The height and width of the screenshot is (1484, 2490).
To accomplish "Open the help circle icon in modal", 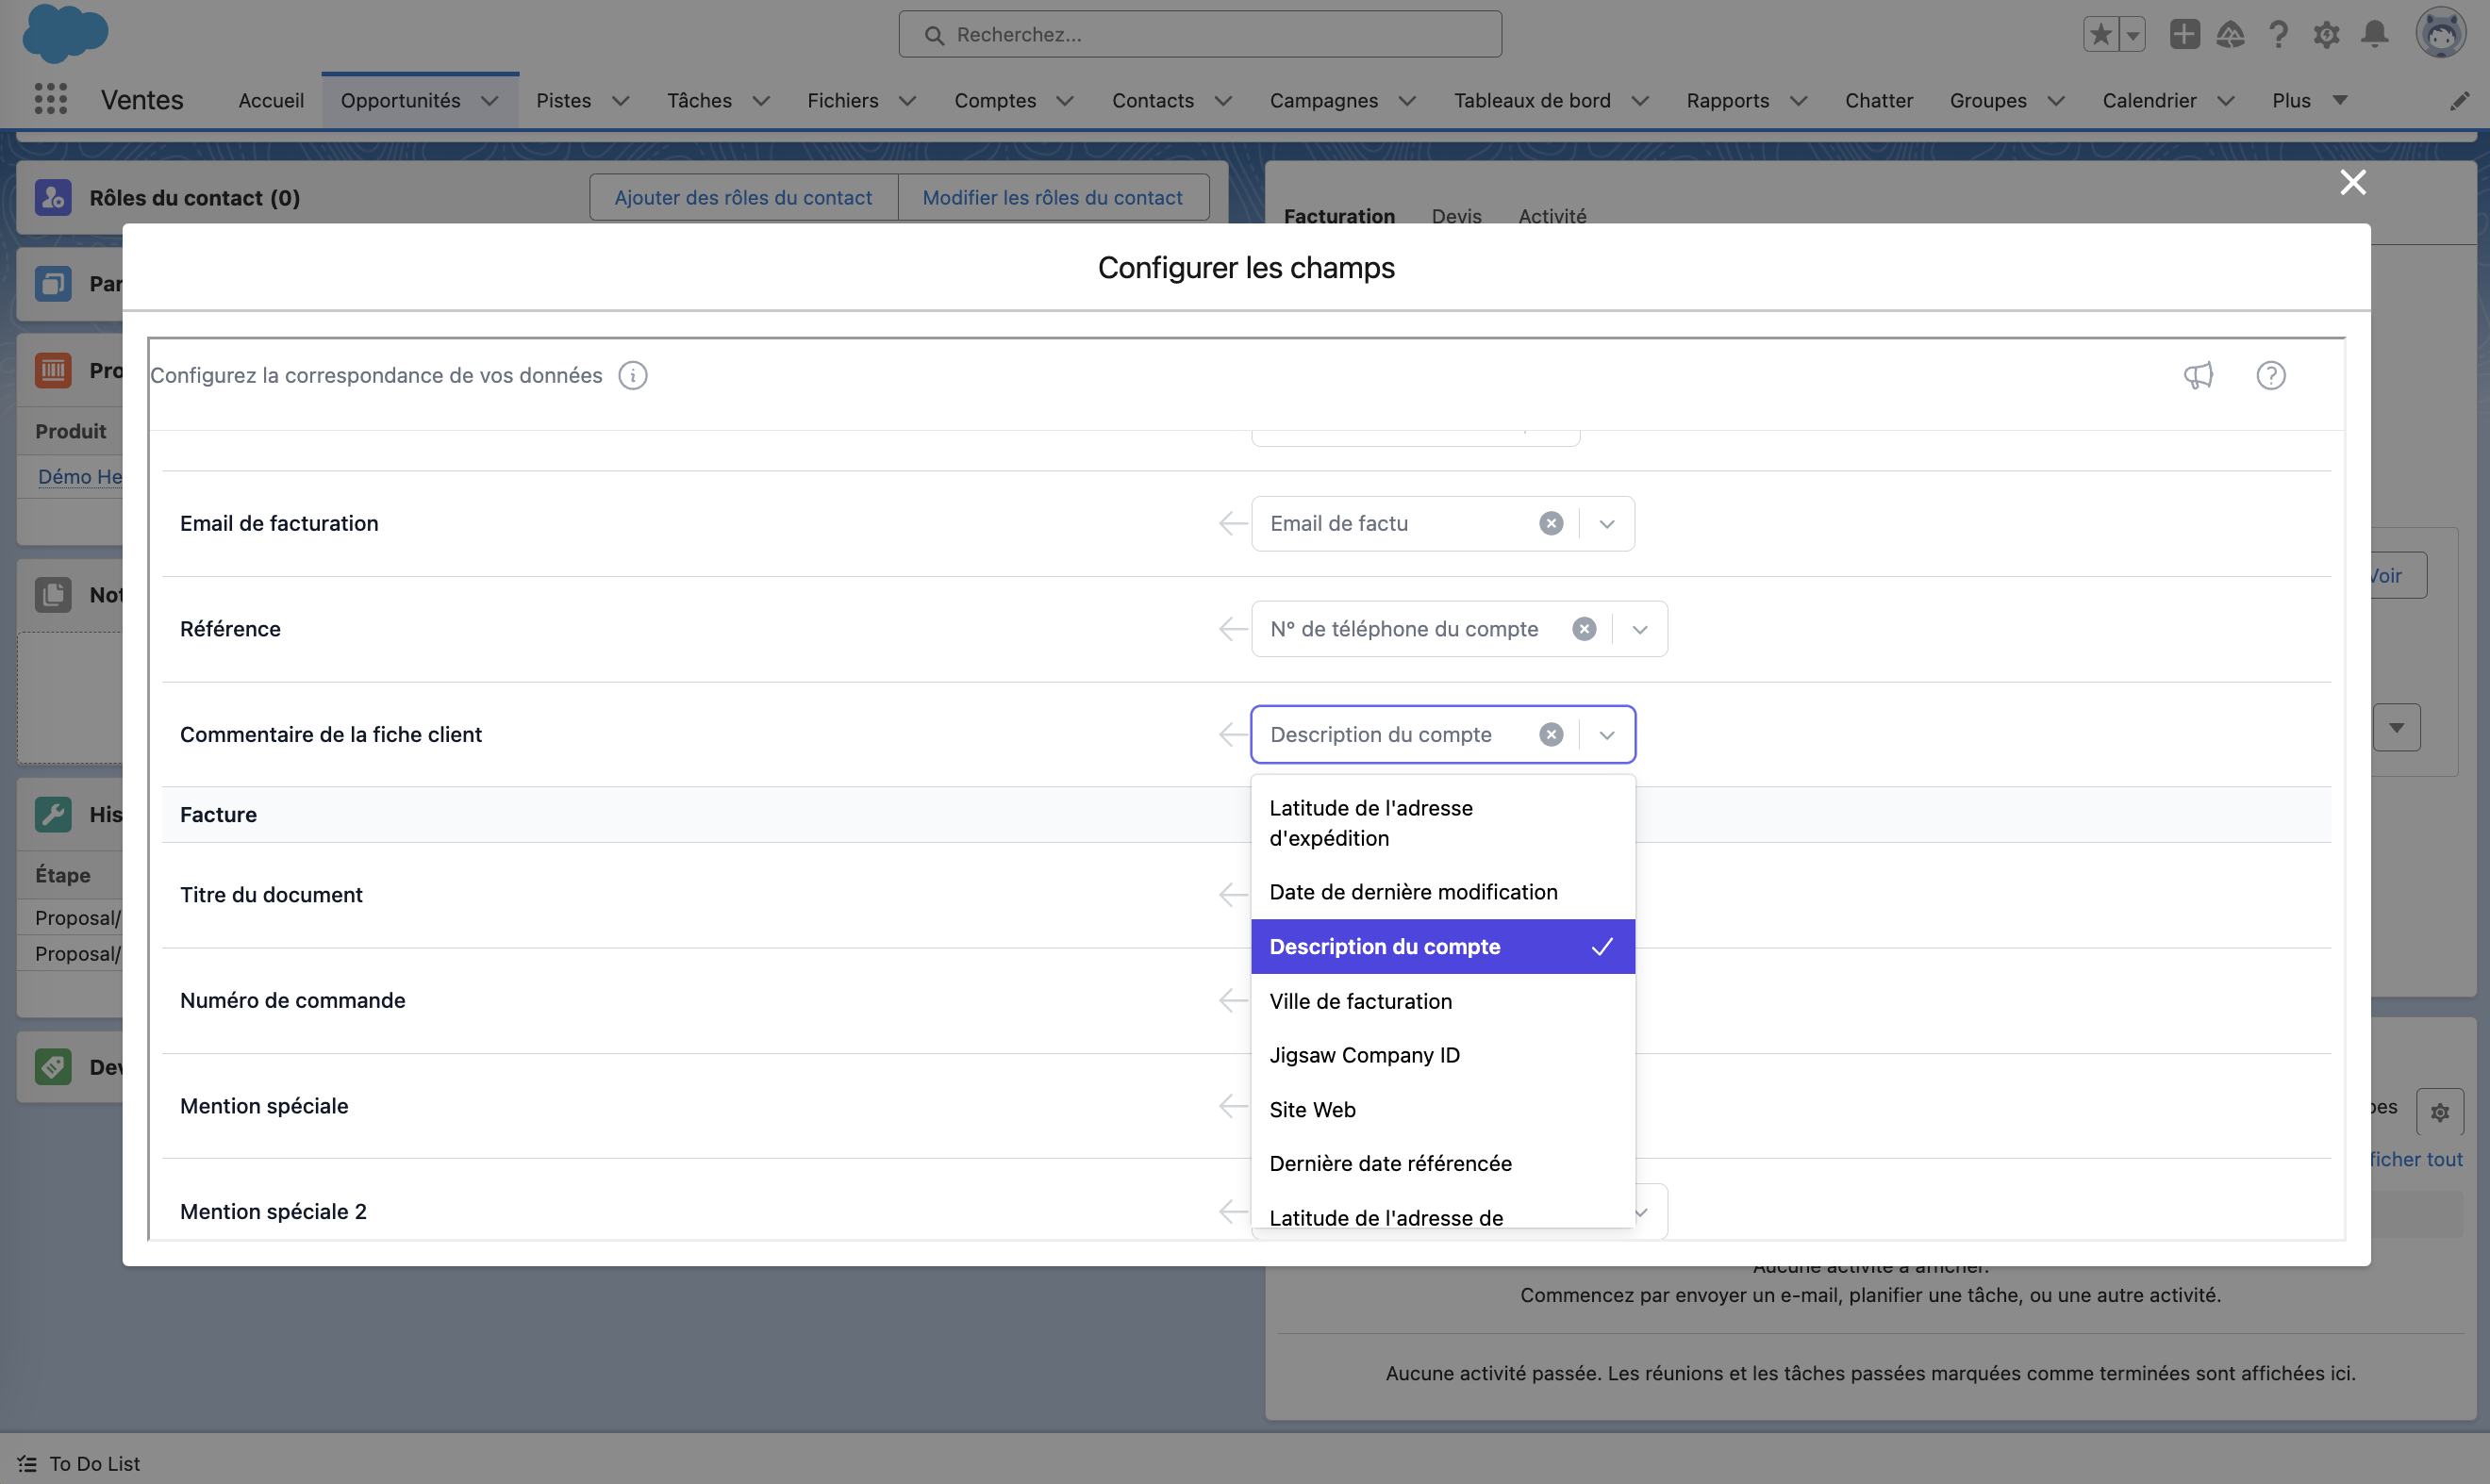I will 2271,375.
